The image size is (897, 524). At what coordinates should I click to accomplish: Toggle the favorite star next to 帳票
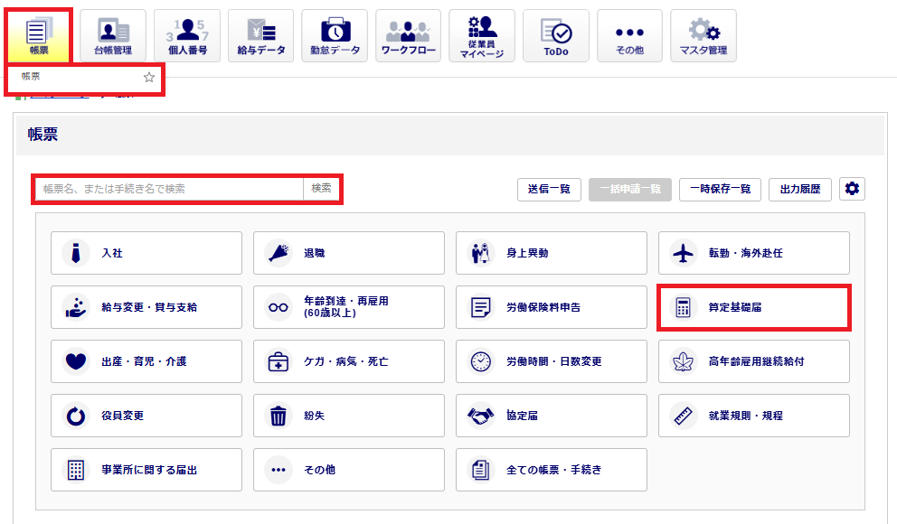point(149,78)
